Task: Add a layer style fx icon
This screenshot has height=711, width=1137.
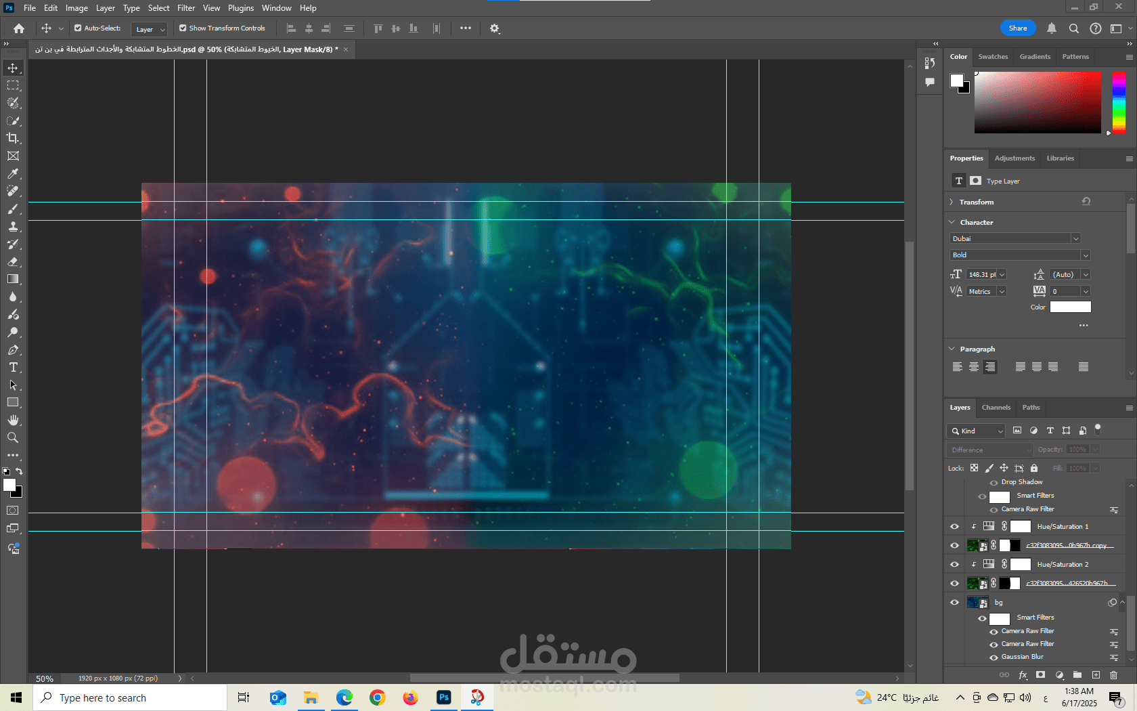Action: pyautogui.click(x=1023, y=675)
